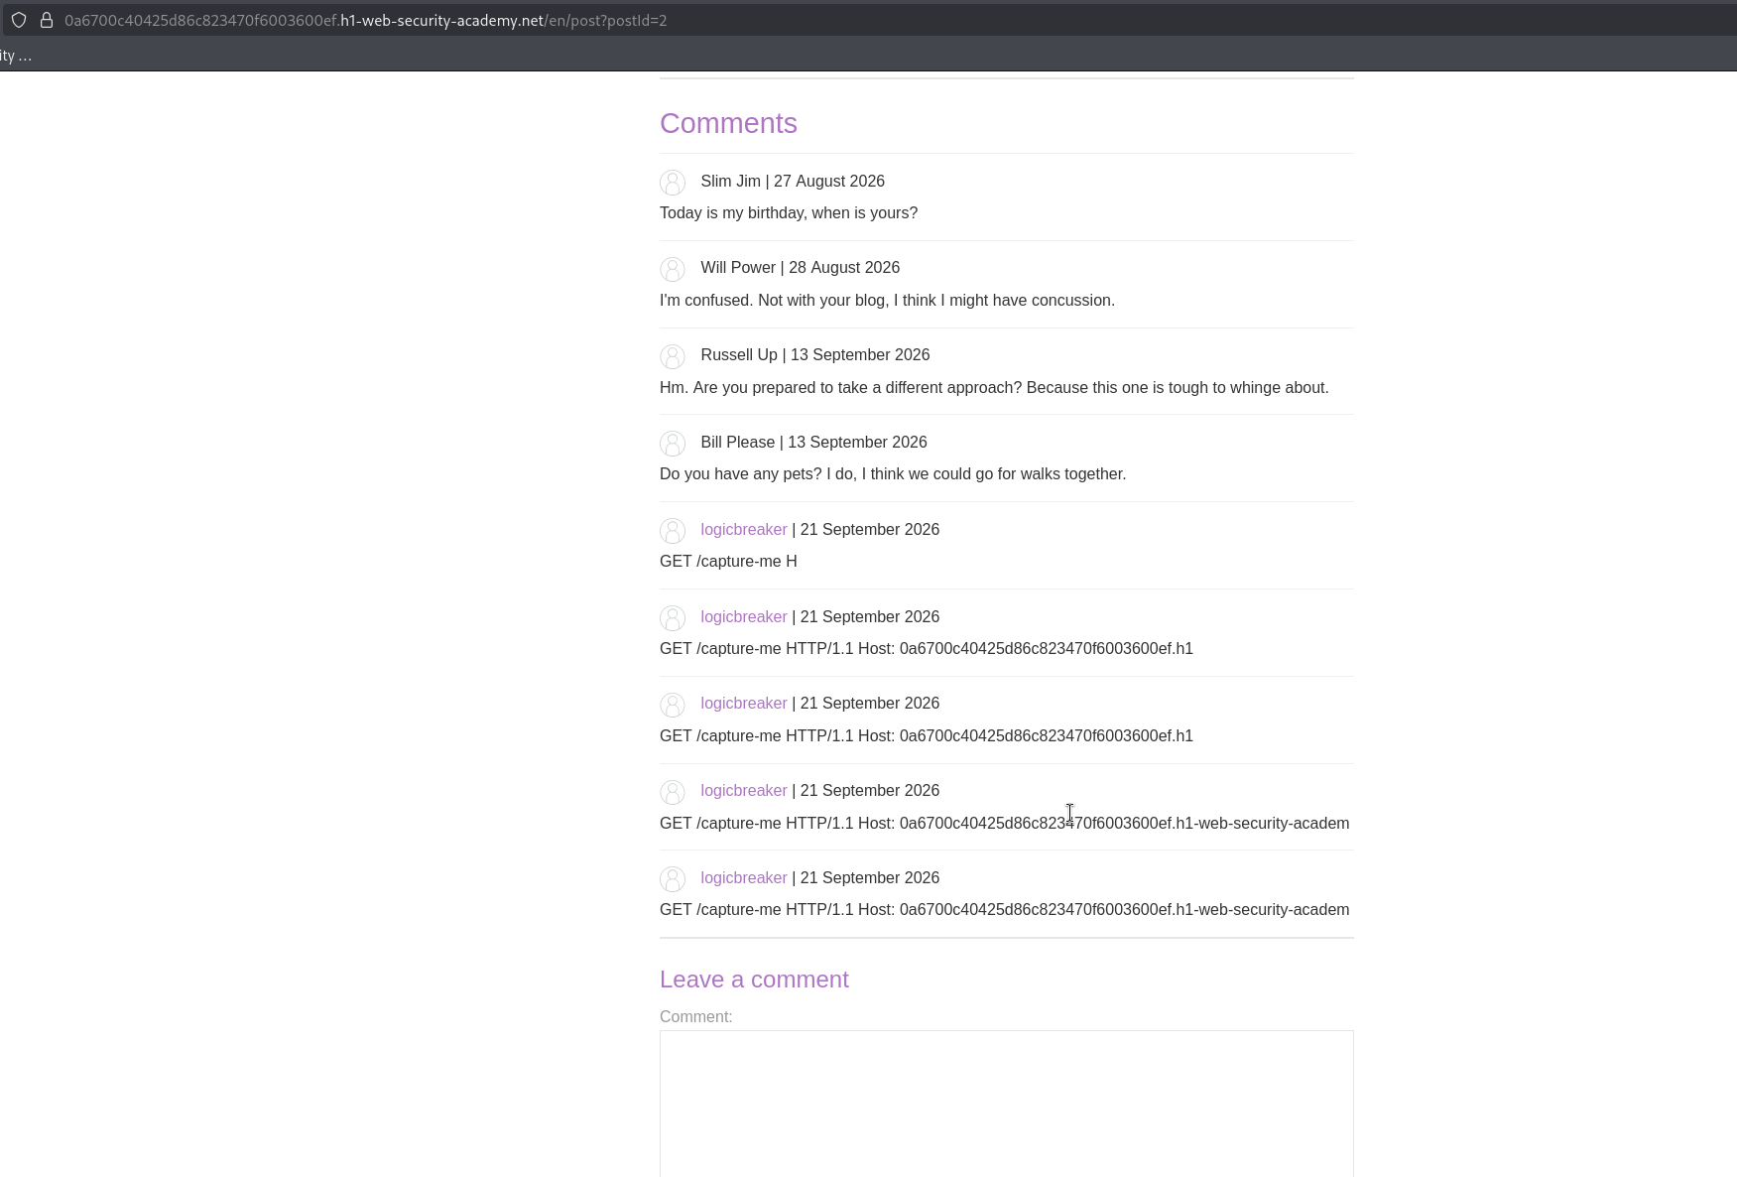Select Russell Up's avatar icon

pos(673,356)
